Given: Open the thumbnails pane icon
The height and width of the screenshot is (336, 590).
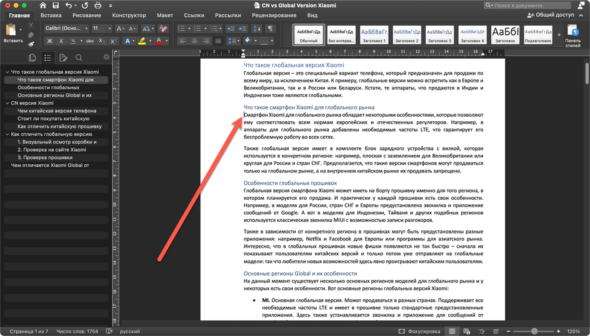Looking at the screenshot, I should point(32,57).
